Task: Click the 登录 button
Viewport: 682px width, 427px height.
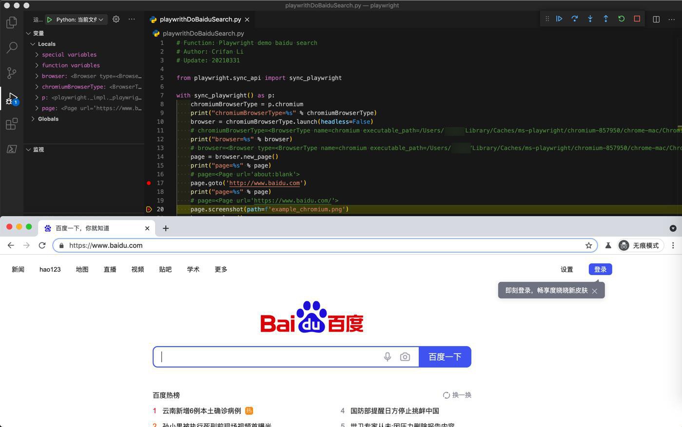Action: (x=600, y=269)
